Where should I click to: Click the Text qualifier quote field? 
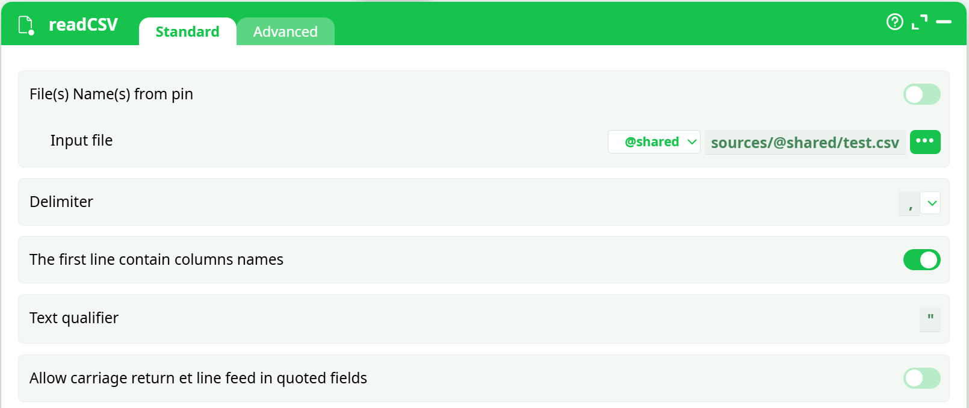click(930, 319)
